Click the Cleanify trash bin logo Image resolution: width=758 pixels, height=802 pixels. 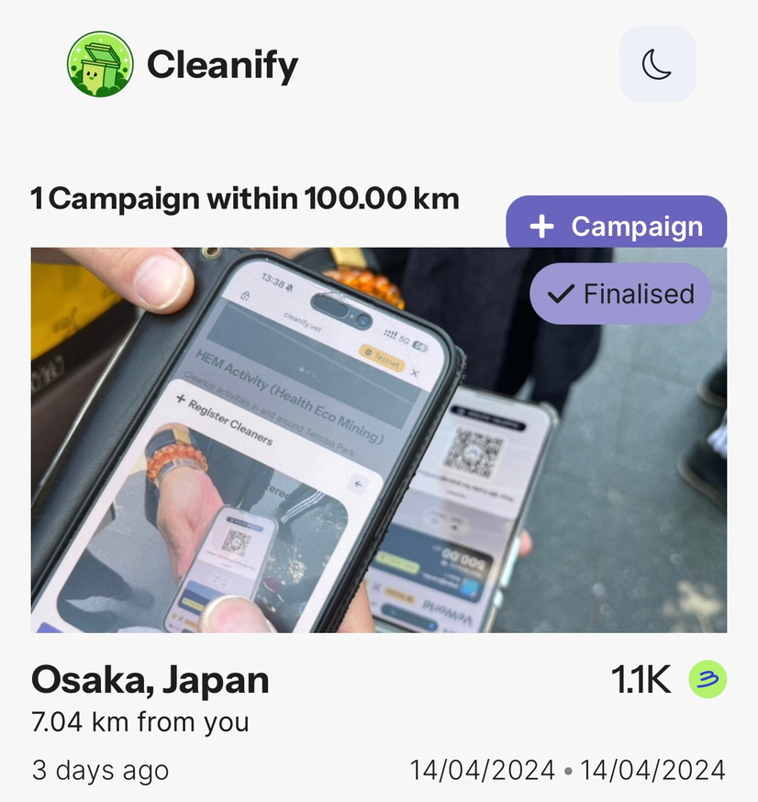pyautogui.click(x=100, y=64)
